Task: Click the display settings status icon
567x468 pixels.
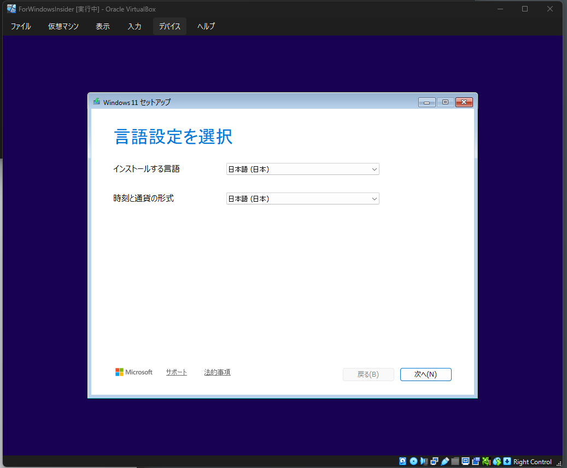Action: click(466, 461)
